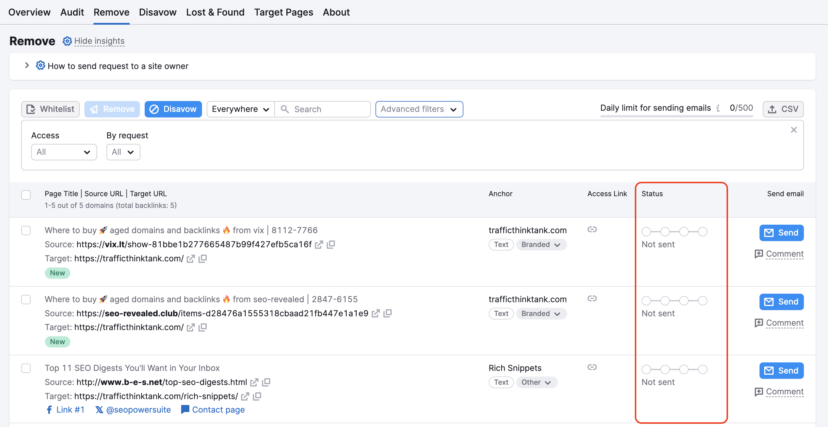Image resolution: width=828 pixels, height=427 pixels.
Task: Click the info icon beside daily email limit
Action: pos(719,108)
